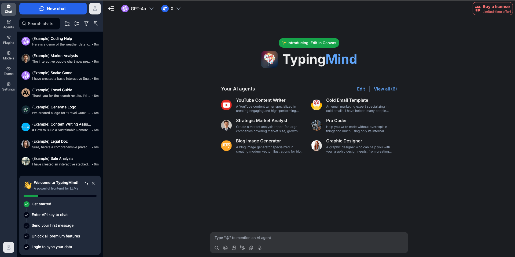515x257 pixels.
Task: Open (Example) Market Analysis chat
Action: coord(60,58)
